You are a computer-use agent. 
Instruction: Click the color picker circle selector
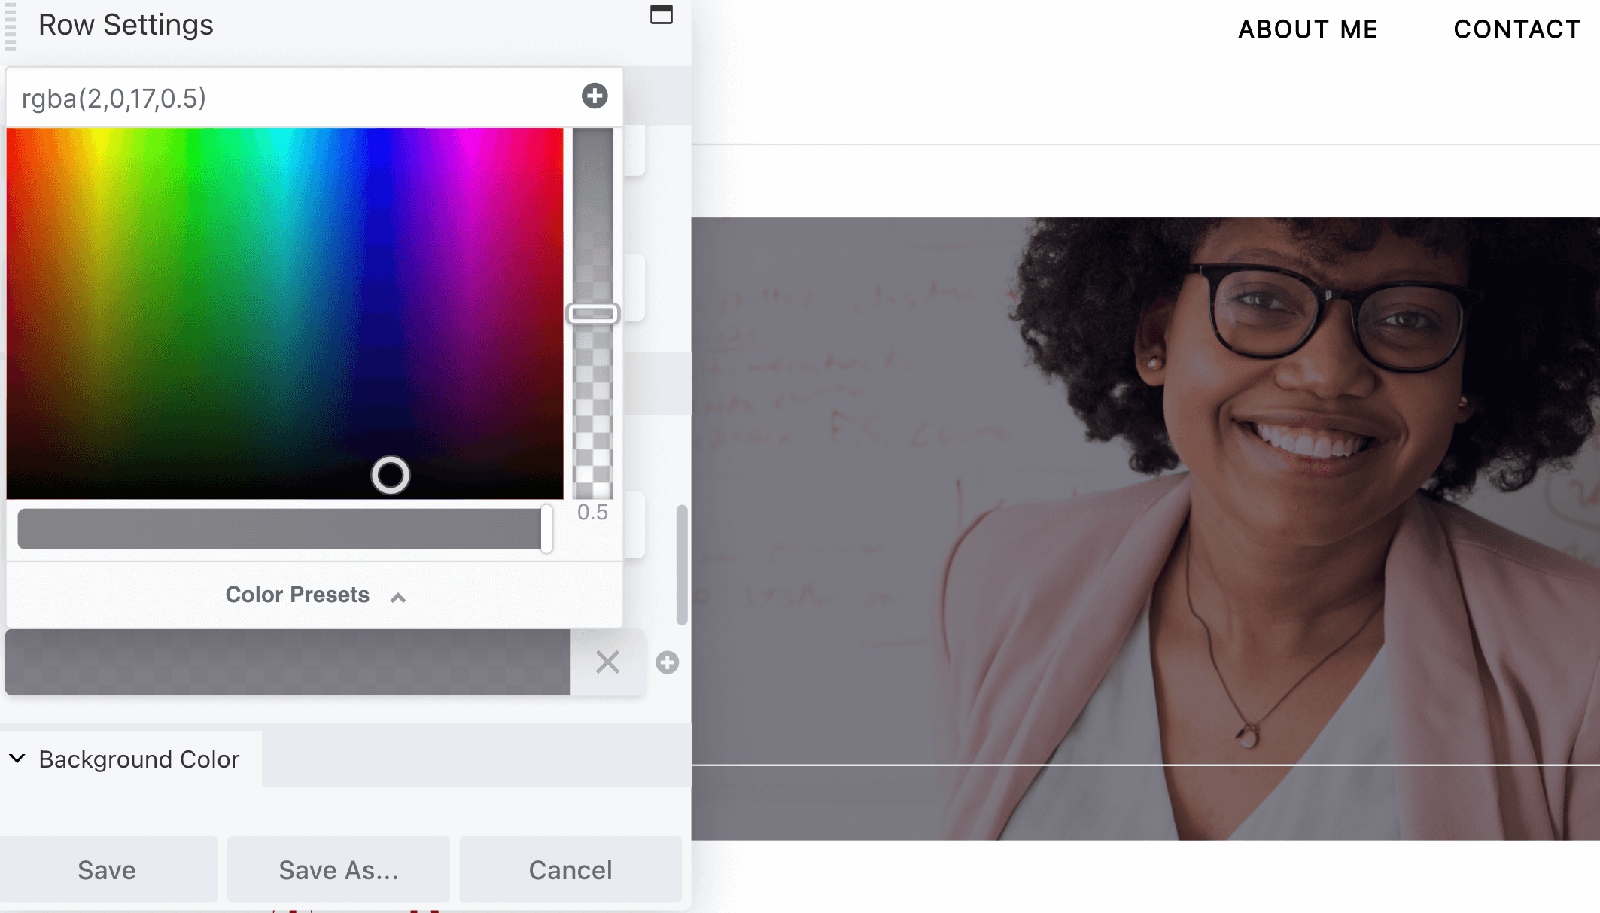(x=390, y=475)
